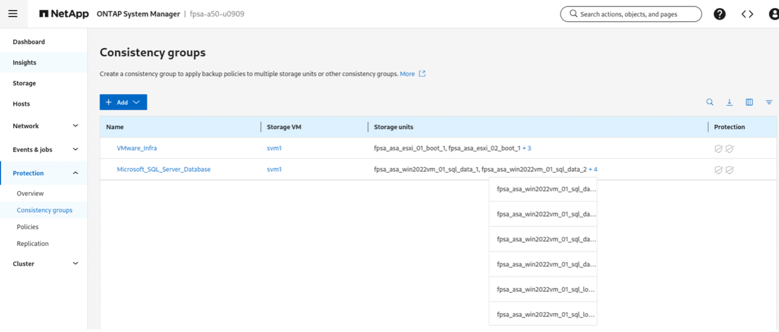Screen dimensions: 779x332
Task: Download the consistency groups list
Action: [x=729, y=102]
